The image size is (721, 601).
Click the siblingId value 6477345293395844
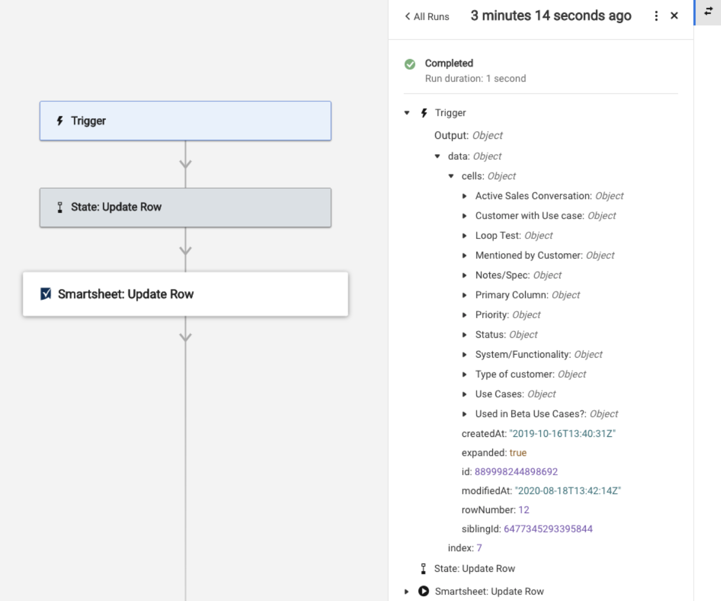pos(548,529)
